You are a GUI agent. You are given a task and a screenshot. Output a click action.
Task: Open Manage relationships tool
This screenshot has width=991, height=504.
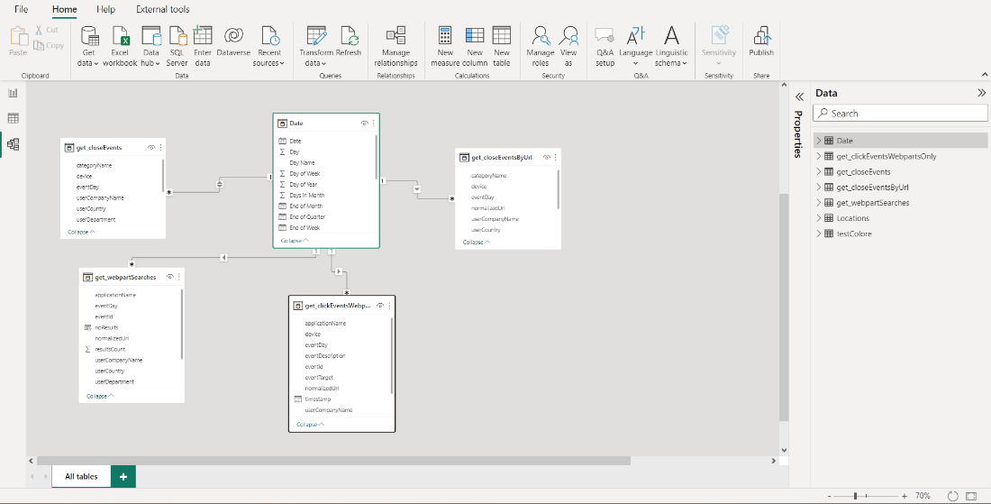(x=395, y=36)
